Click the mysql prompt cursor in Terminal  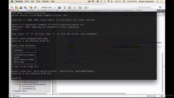click(x=20, y=78)
